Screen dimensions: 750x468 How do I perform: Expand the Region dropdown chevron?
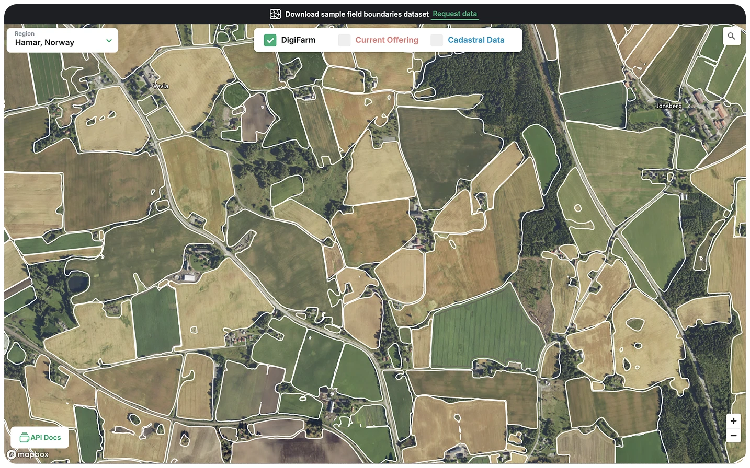click(x=109, y=41)
